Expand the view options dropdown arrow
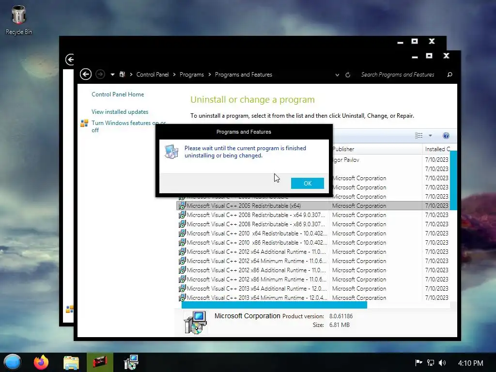 coord(430,136)
